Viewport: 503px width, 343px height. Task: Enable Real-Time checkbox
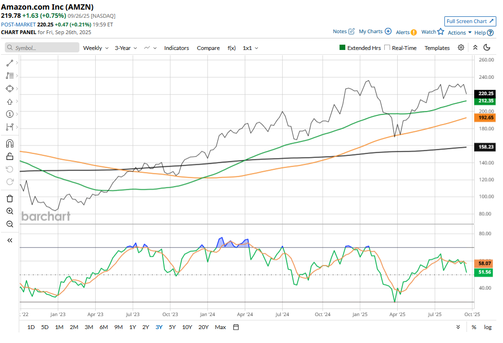pos(387,48)
